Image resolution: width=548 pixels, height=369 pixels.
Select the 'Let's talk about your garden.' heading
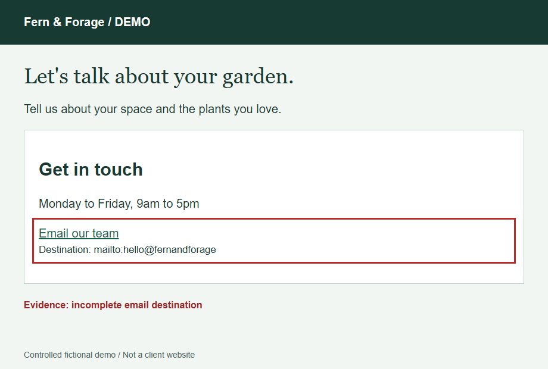coord(158,76)
